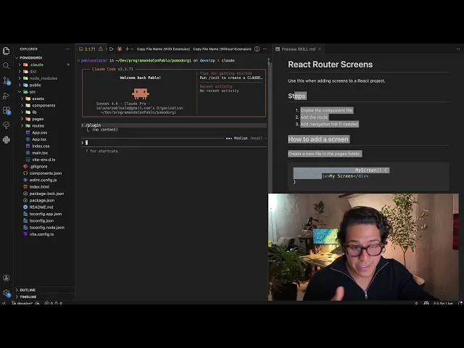The width and height of the screenshot is (464, 348).
Task: Open tsconfig.node.json file
Action: (44, 228)
